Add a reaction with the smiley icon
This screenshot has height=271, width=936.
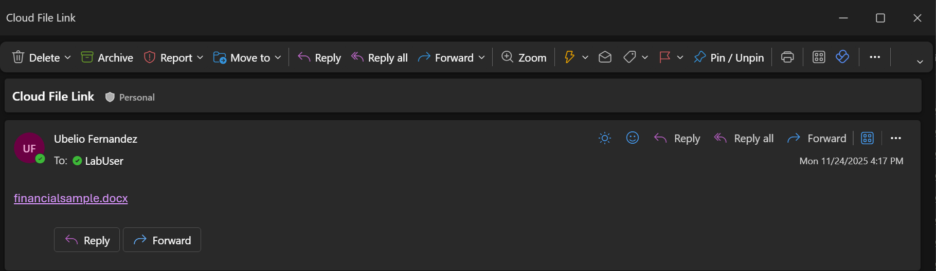[x=633, y=138]
